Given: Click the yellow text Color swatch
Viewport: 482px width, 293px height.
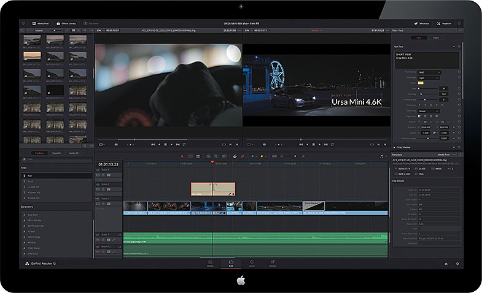Looking at the screenshot, I should tap(421, 83).
